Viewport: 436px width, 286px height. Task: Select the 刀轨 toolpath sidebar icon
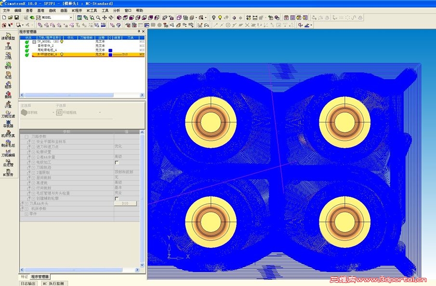click(8, 56)
